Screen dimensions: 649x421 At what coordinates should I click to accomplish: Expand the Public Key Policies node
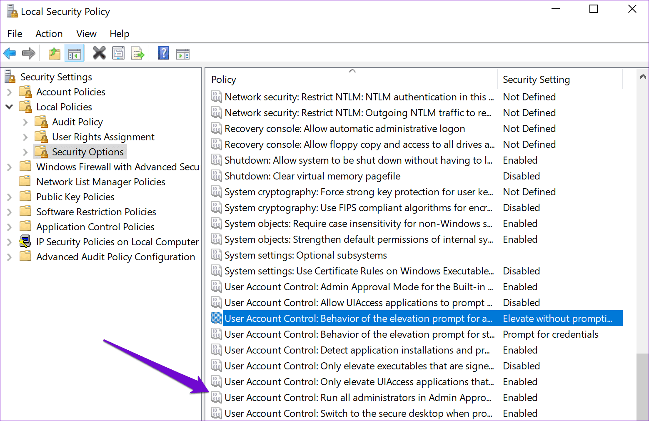pos(9,196)
